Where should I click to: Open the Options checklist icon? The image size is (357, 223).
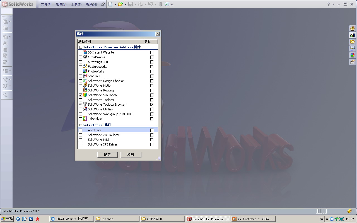[167, 4]
